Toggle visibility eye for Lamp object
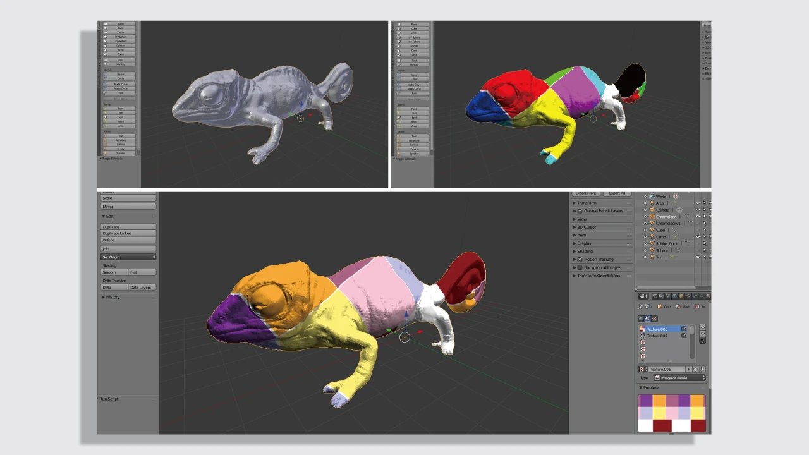809x455 pixels. tap(698, 237)
